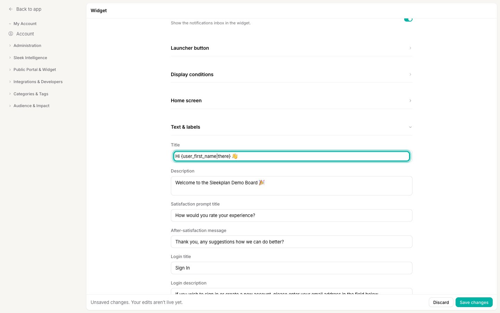Screen dimensions: 500x313
Task: Click the Home screen heading text
Action: tap(186, 101)
